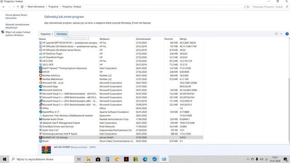Open the notification center icon
The image size is (290, 163).
pos(285,159)
